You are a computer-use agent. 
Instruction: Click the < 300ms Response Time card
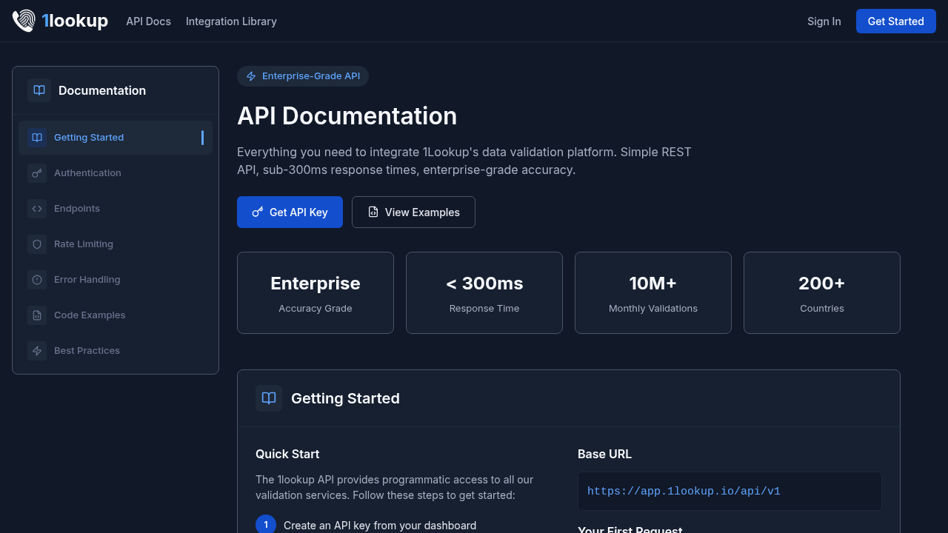[484, 293]
